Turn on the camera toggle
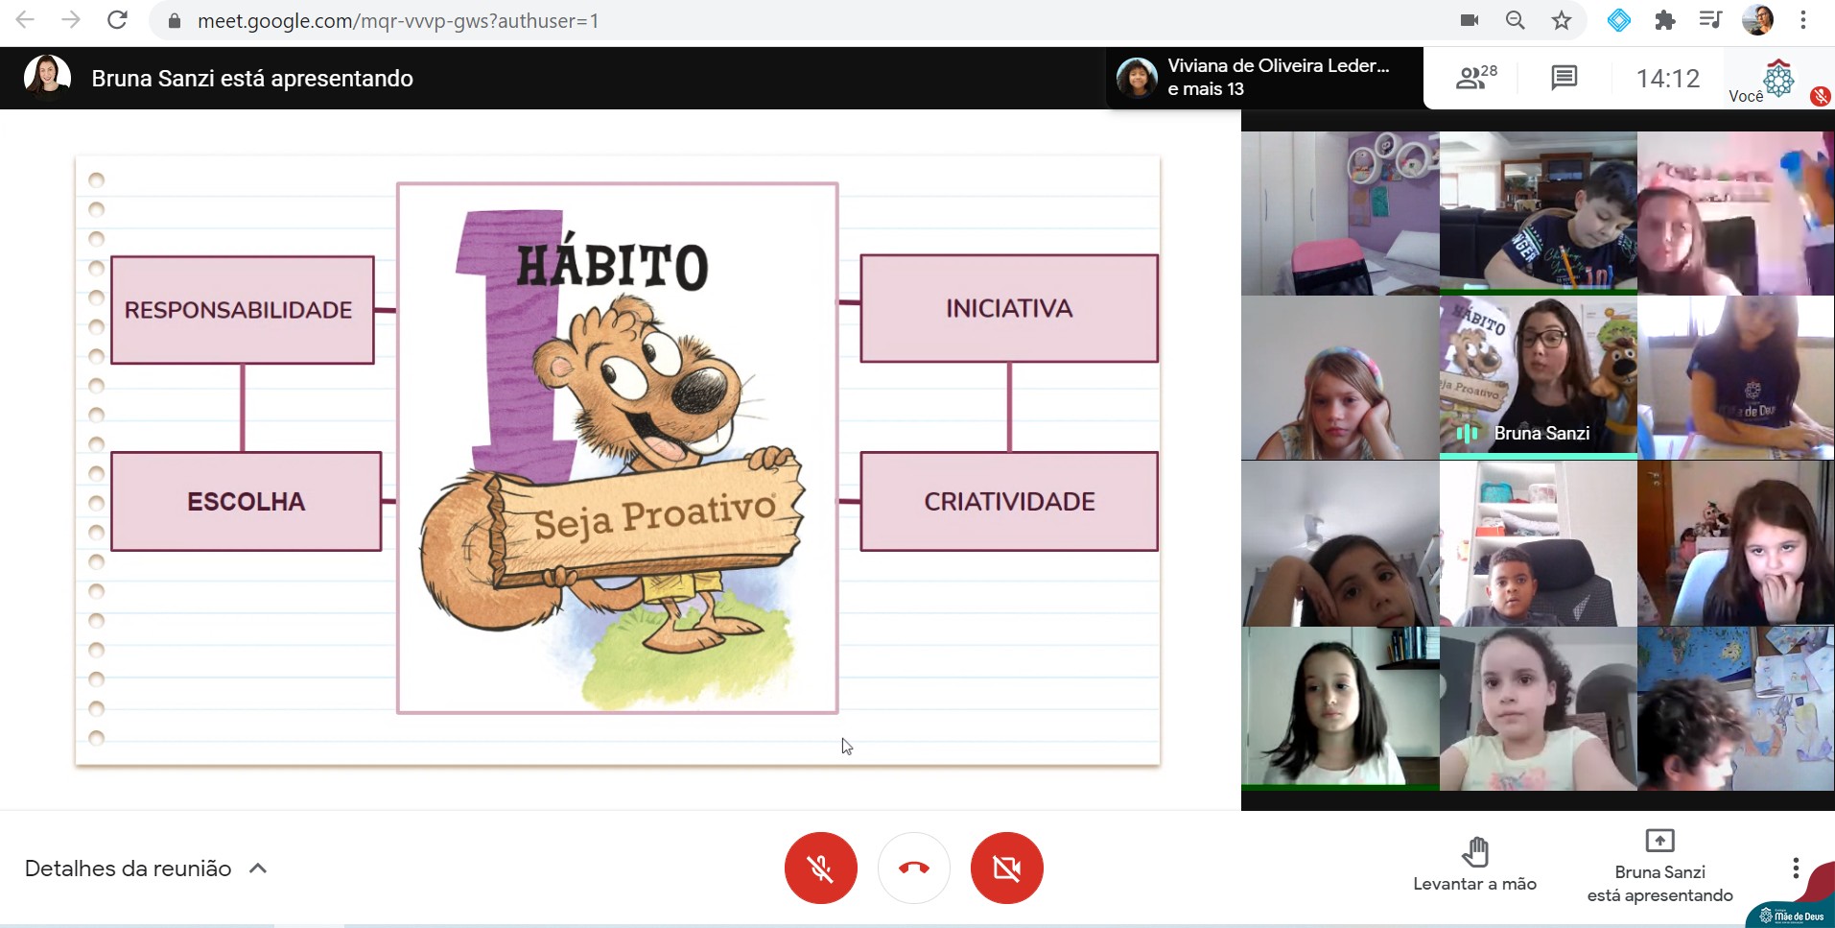1835x928 pixels. [x=1006, y=868]
